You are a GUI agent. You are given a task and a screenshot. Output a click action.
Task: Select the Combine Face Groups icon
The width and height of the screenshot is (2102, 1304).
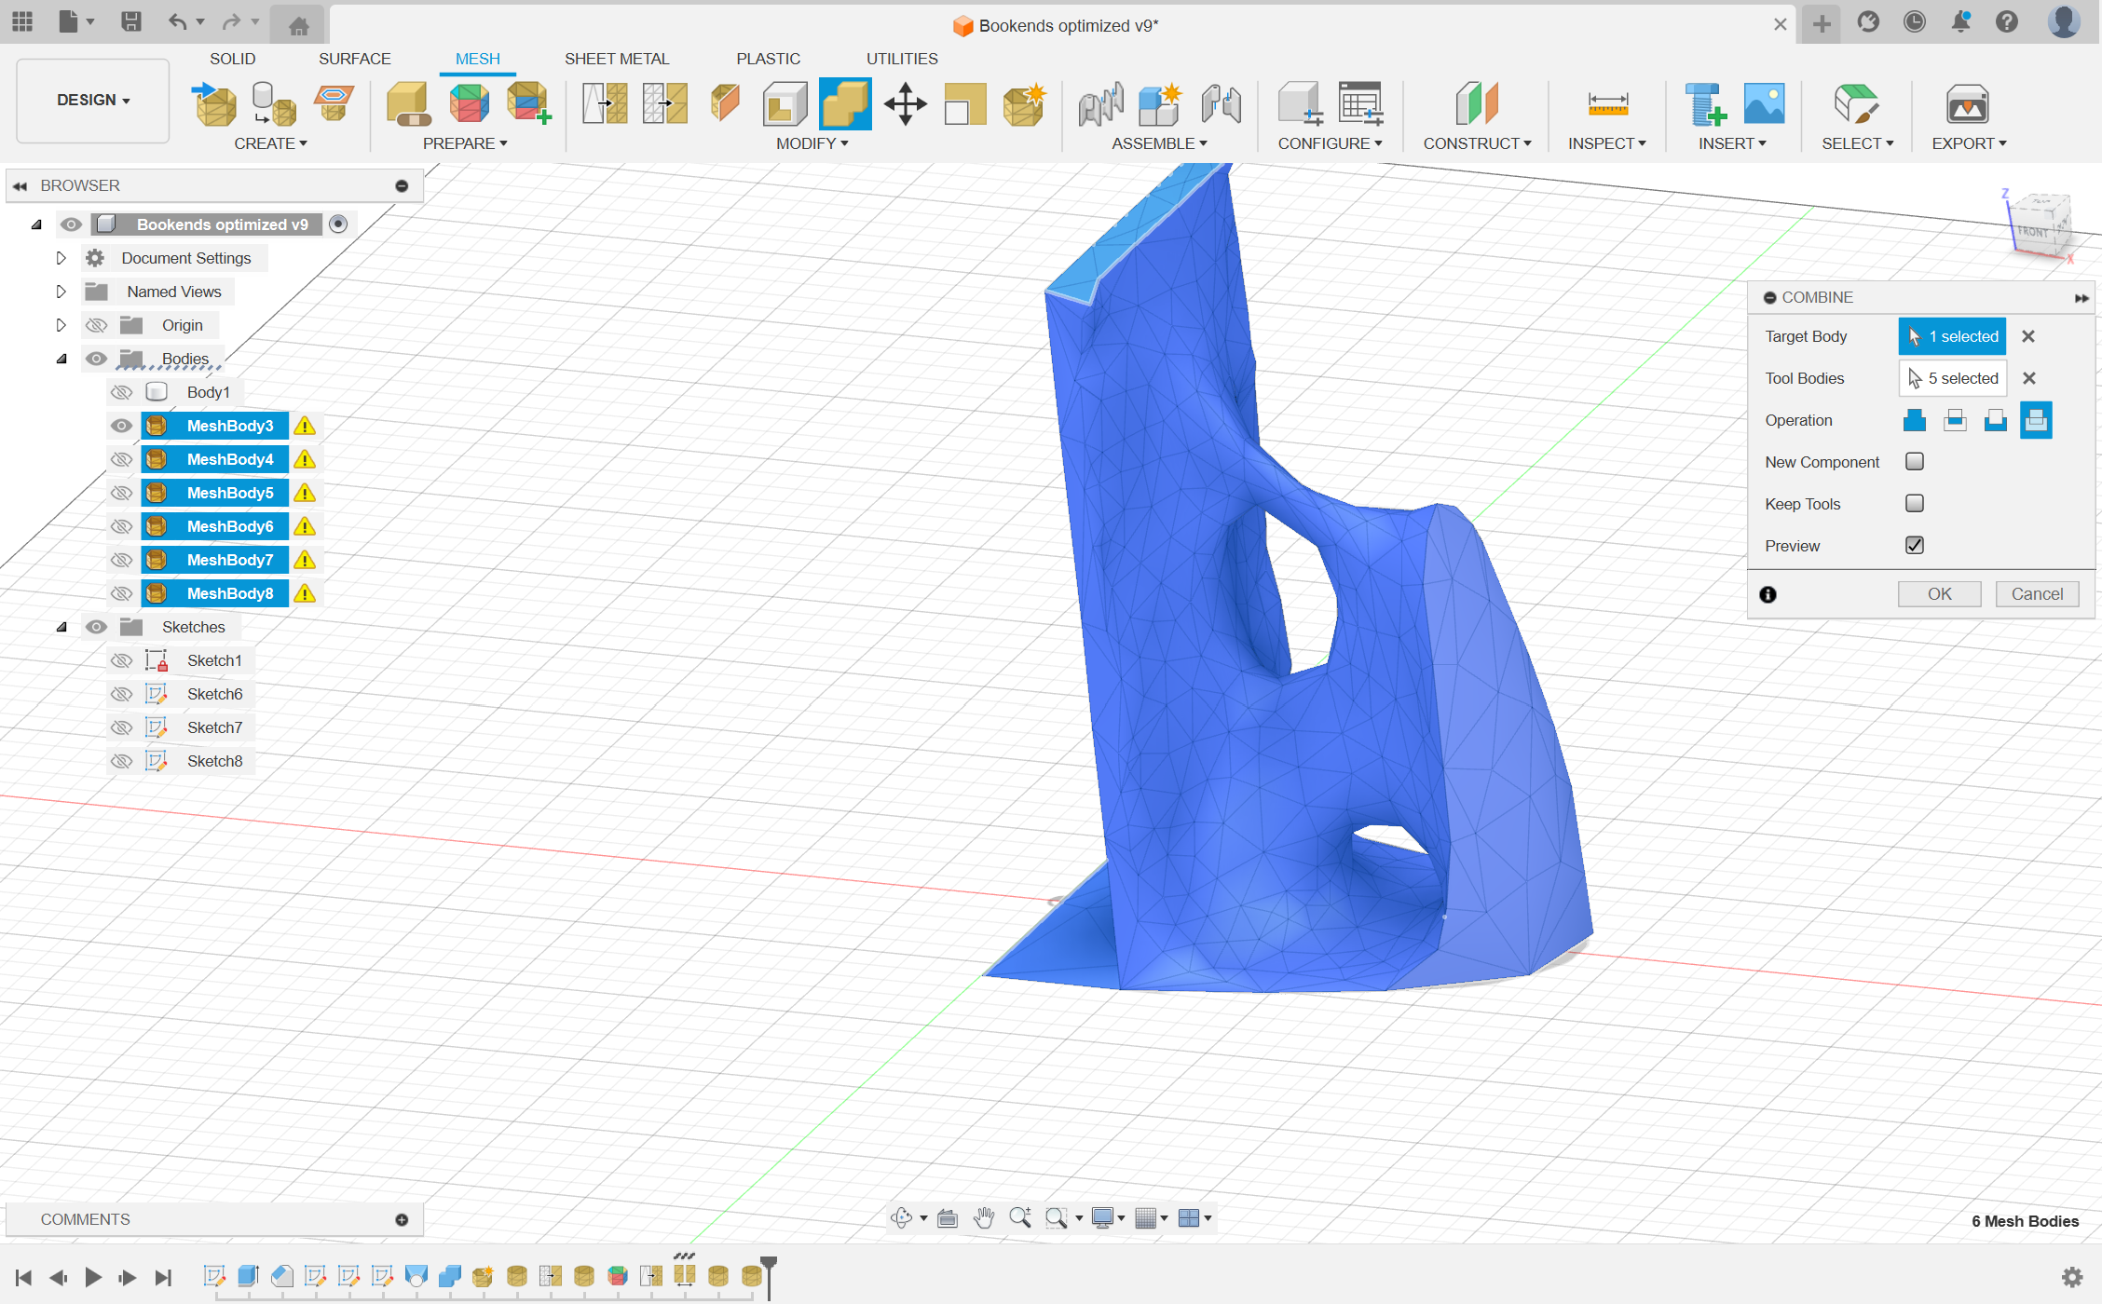click(x=528, y=103)
